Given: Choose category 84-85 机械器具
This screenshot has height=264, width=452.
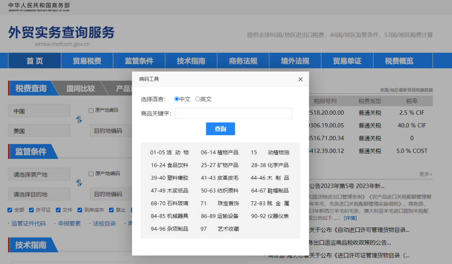Looking at the screenshot, I should click(x=169, y=216).
